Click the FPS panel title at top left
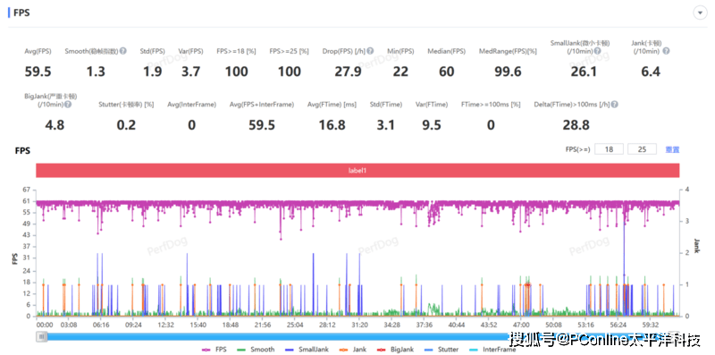Viewport: 715px width, 355px height. [21, 13]
